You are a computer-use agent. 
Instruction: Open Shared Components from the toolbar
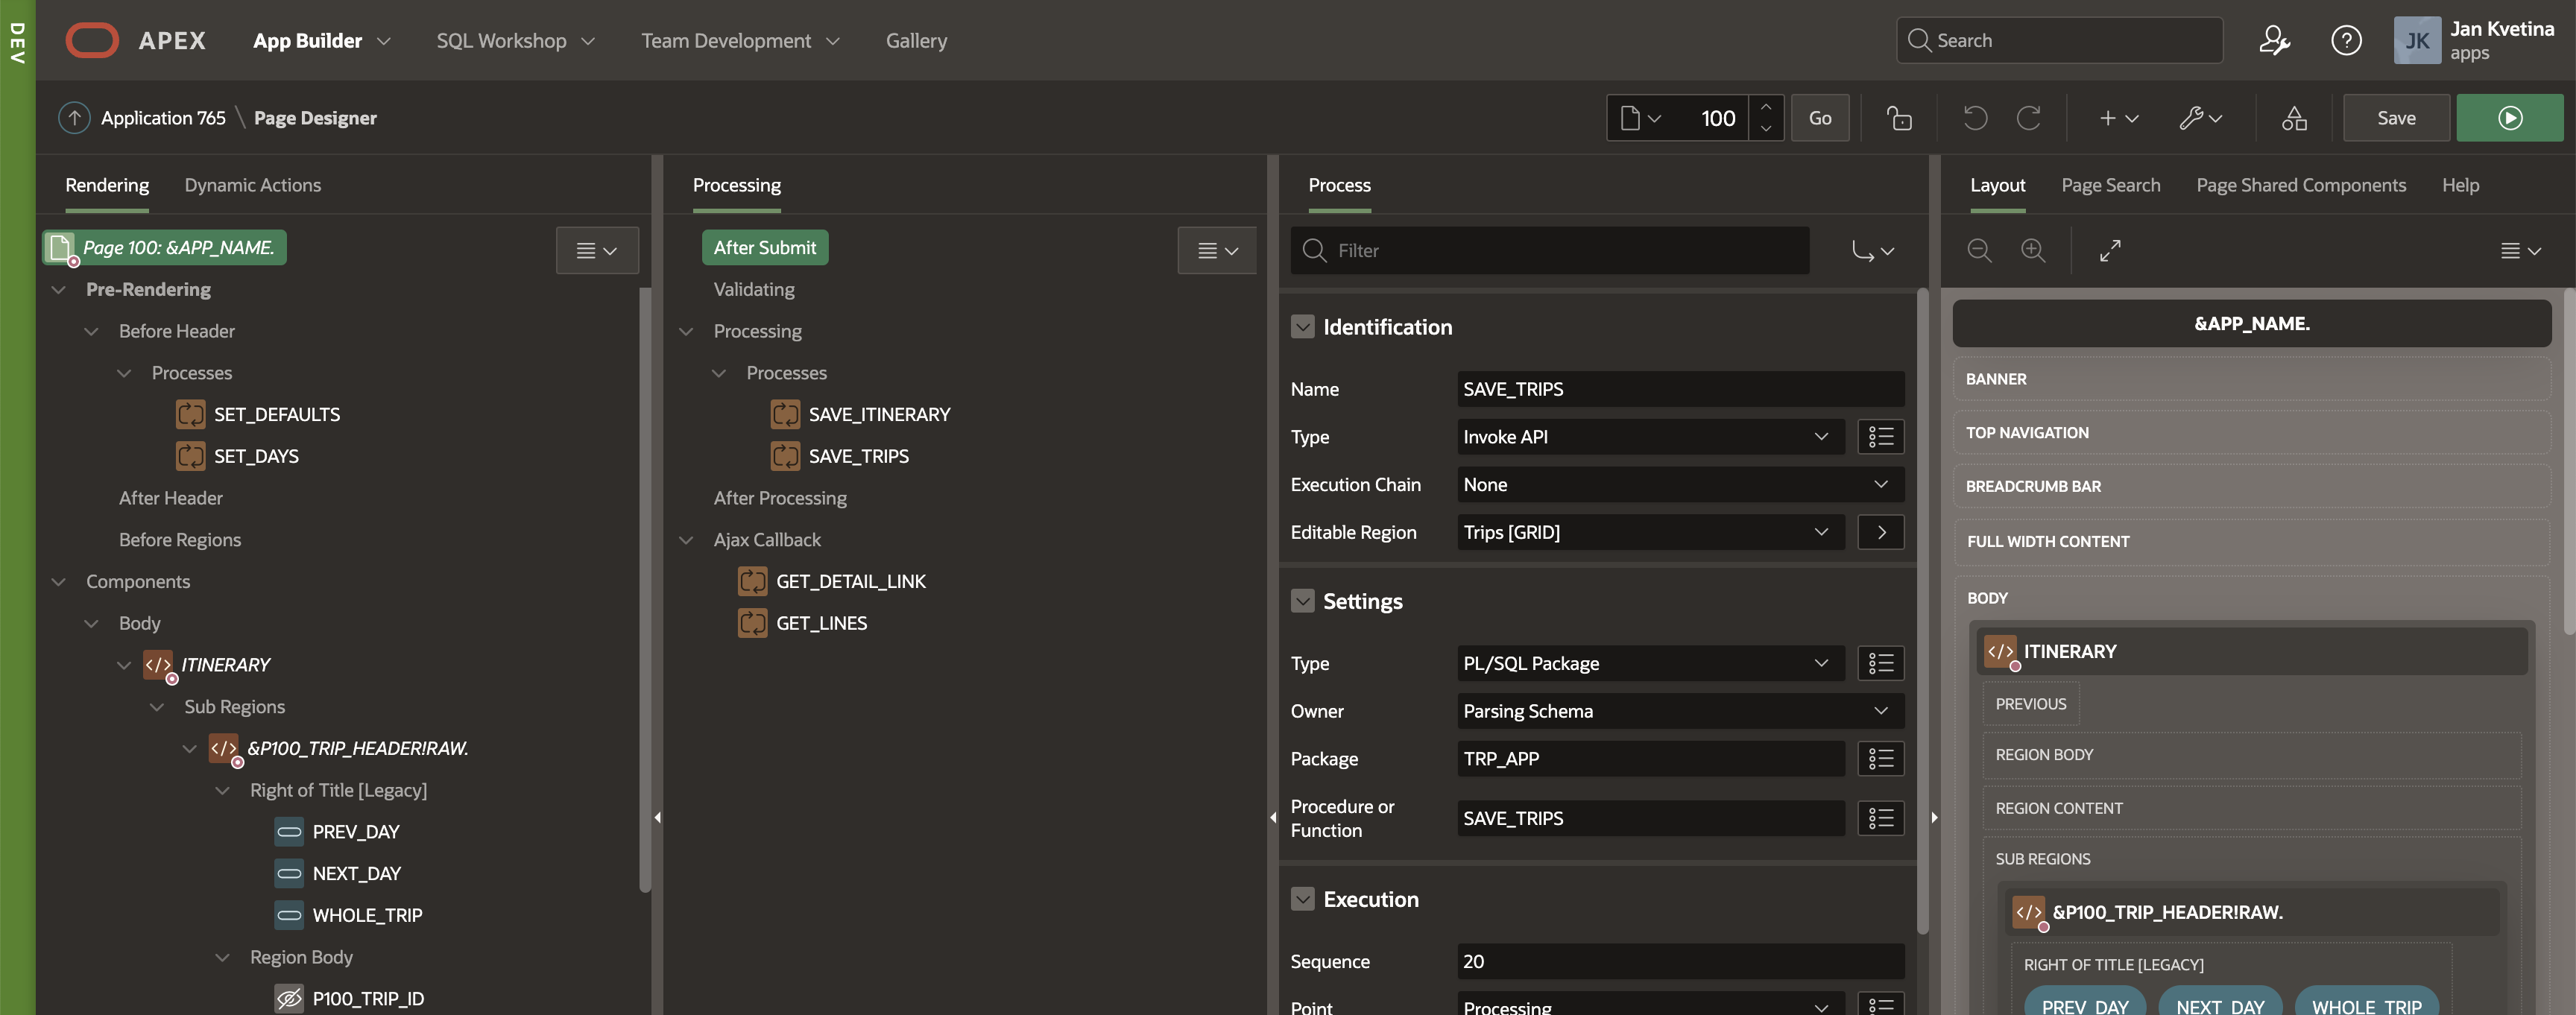coord(2294,118)
